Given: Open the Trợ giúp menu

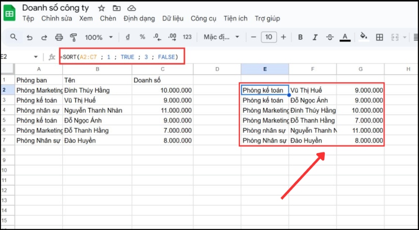Looking at the screenshot, I should click(268, 19).
